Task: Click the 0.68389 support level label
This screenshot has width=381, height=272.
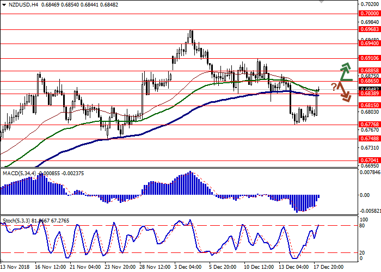Action: tap(370, 94)
